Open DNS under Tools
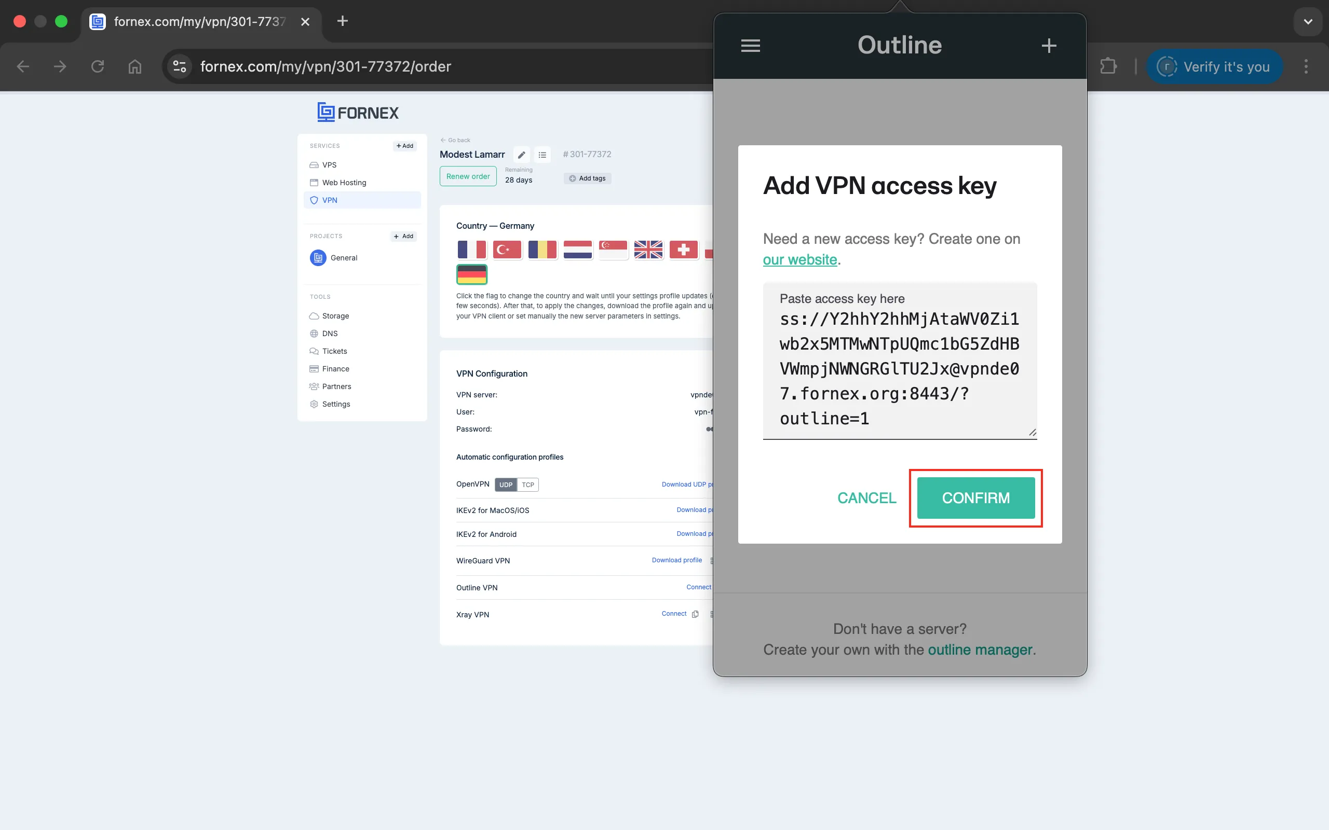Screen dimensions: 1329x830 click(x=324, y=333)
